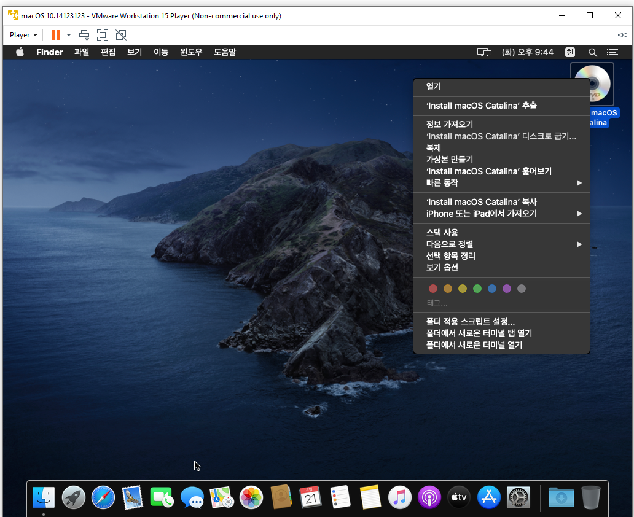Open the Downloads folder in Dock
634x517 pixels.
tap(562, 497)
